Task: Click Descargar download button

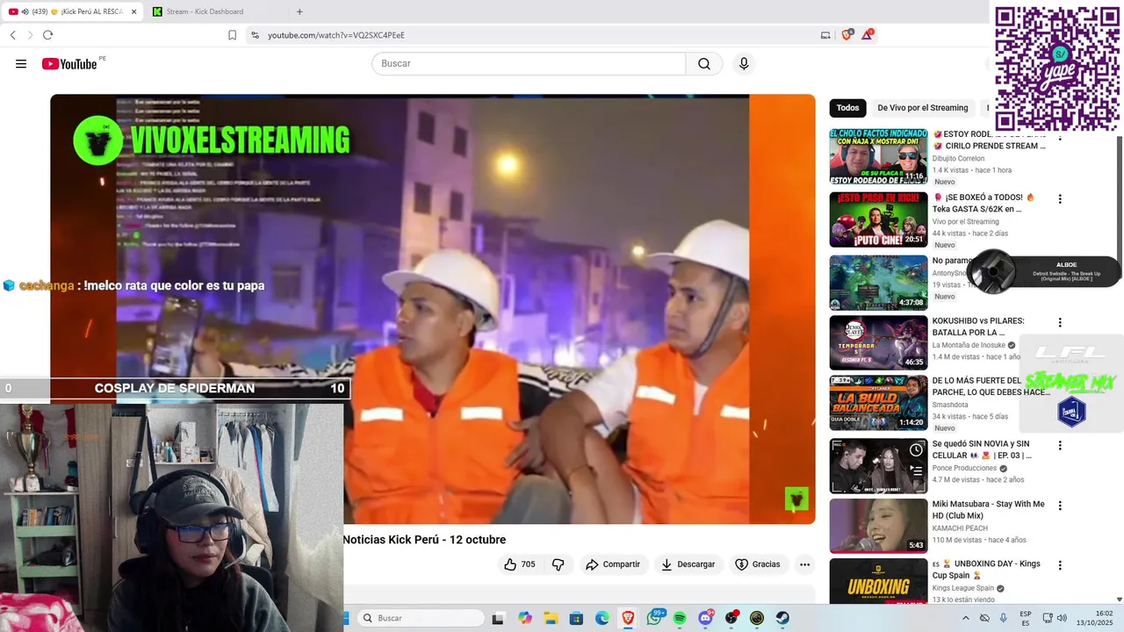Action: [688, 564]
